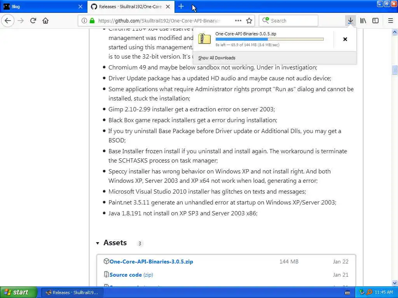Cancel the One-Core-API-Binaries download
Screen dimensions: 398x298
click(345, 39)
